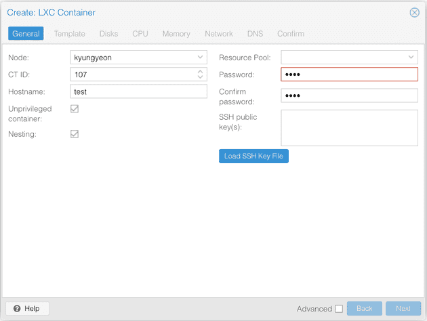Image resolution: width=427 pixels, height=321 pixels.
Task: Click the Load SSH Key File button
Action: (x=253, y=156)
